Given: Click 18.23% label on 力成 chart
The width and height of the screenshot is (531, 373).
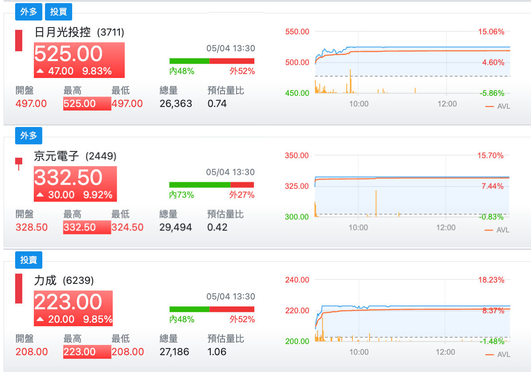Looking at the screenshot, I should pos(491,280).
